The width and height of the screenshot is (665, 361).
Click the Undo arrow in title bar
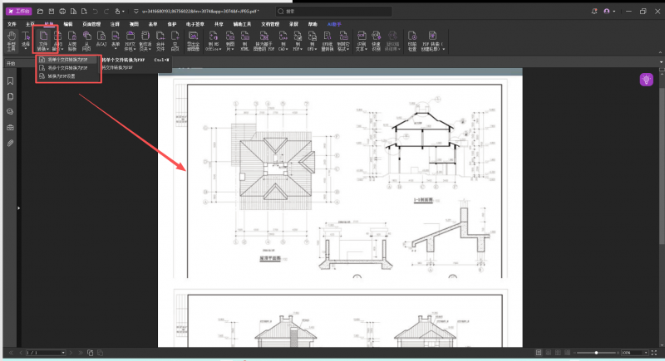[x=96, y=12]
